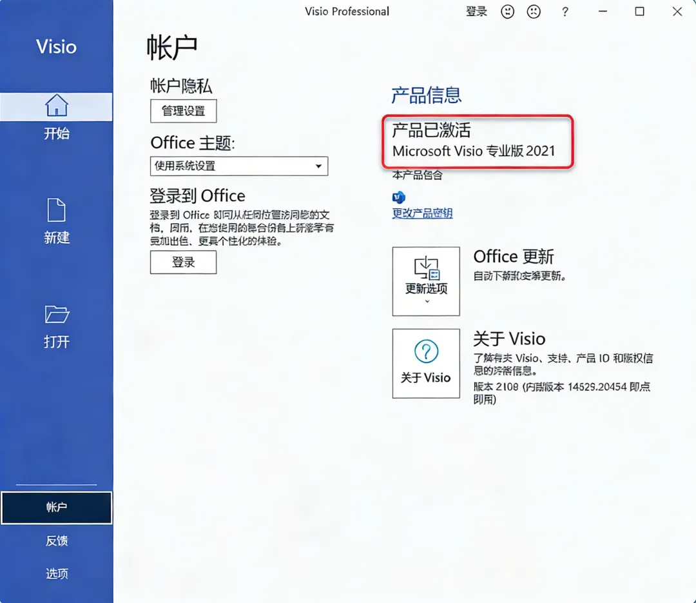Screen dimensions: 696x603
Task: Open the 反馈 feedback menu item
Action: 56,541
